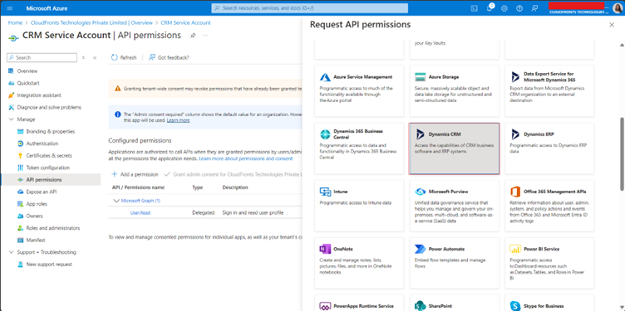
Task: Open Quickstart in the sidebar
Action: click(28, 83)
